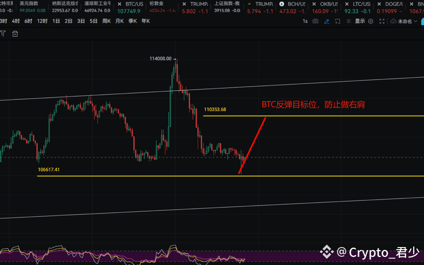
Task: Click the camera screenshot icon
Action: point(315,21)
